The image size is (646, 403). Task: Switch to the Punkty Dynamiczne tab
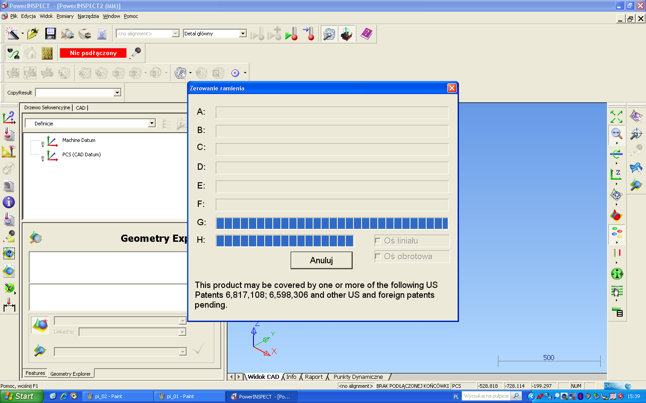358,377
